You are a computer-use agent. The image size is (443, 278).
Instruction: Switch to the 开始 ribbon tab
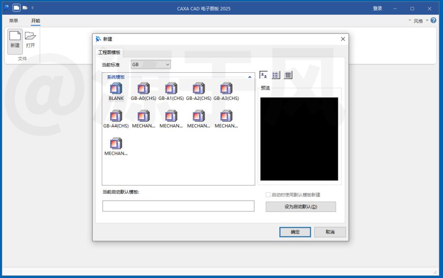tap(35, 21)
